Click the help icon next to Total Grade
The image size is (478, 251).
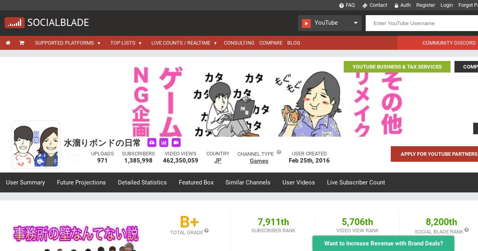(206, 231)
